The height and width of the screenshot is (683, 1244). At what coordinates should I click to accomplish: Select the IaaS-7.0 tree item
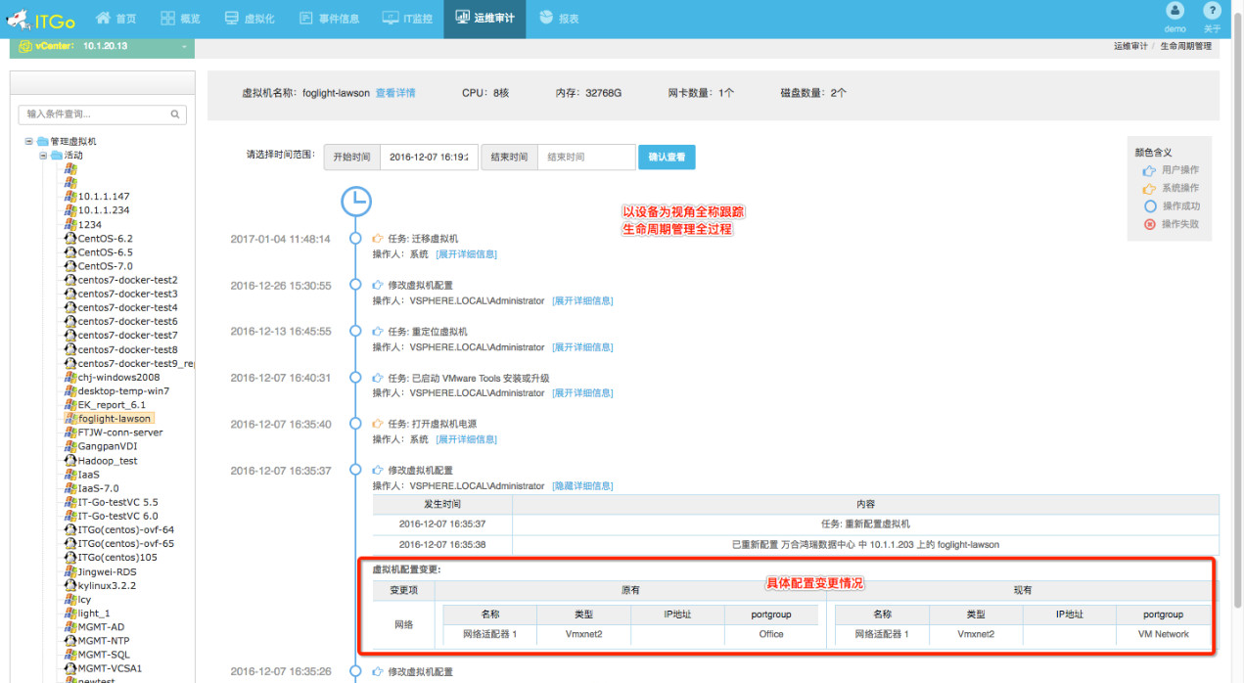pos(99,488)
